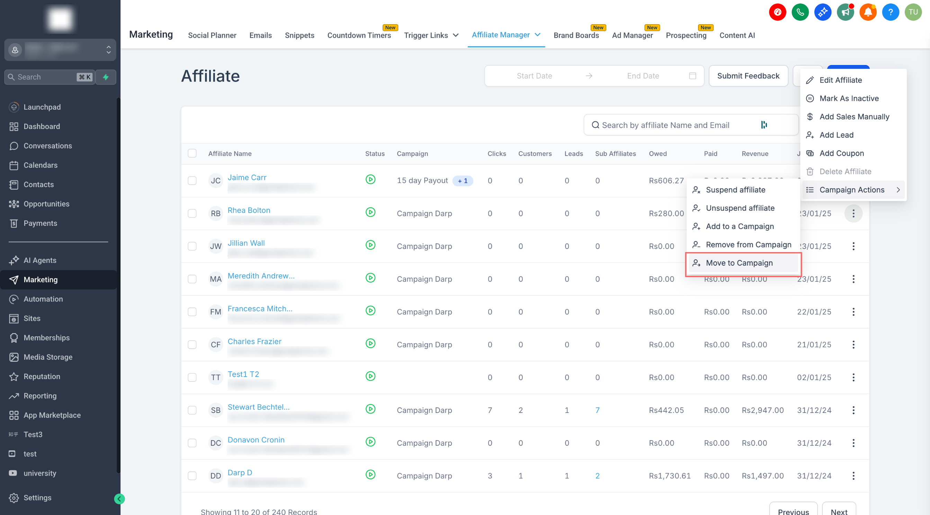Select the Darp D row checkbox
Screen dimensions: 930x515
pos(192,476)
